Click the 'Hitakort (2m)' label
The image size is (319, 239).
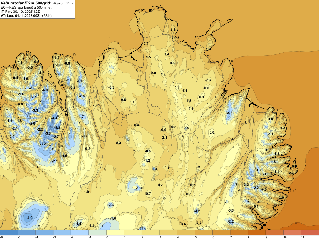pyautogui.click(x=63, y=3)
